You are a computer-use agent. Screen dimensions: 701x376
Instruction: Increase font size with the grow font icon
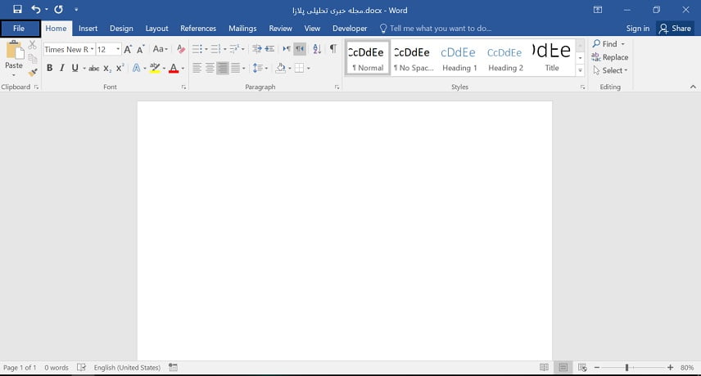[x=128, y=50]
